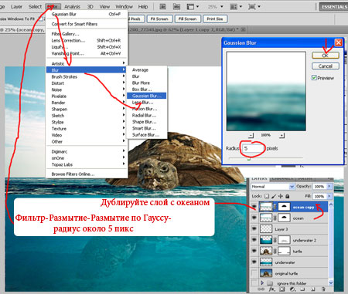Open Mini Bridge with the Mb icon

pyautogui.click(x=176, y=7)
